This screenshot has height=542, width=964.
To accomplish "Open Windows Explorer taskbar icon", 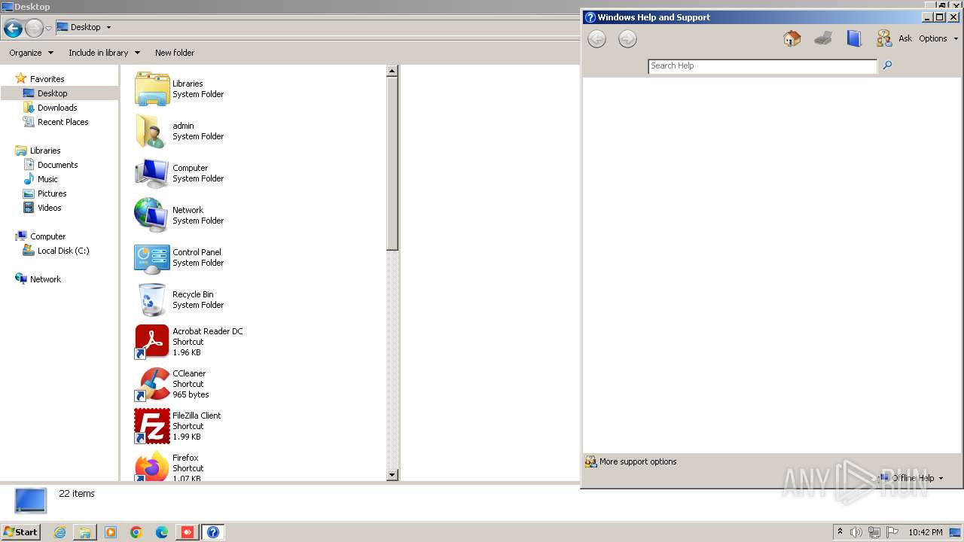I will (85, 532).
